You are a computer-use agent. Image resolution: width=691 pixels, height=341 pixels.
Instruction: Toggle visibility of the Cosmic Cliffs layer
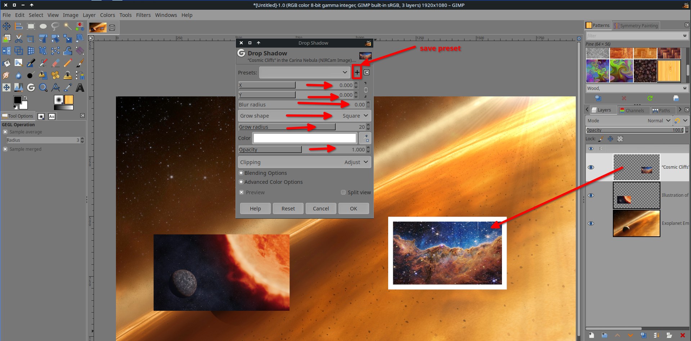click(x=591, y=167)
